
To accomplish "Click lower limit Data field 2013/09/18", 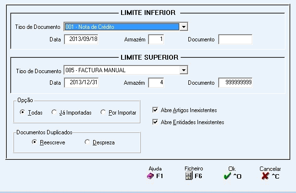I will click(81, 39).
